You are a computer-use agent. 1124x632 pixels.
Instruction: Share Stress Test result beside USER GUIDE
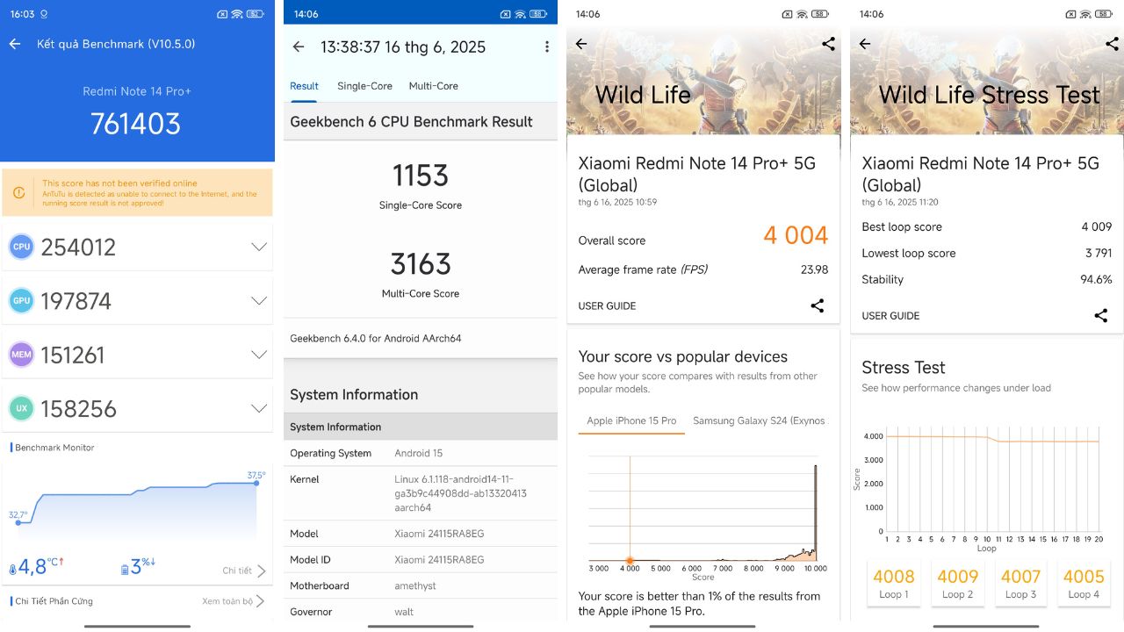[x=1100, y=315]
